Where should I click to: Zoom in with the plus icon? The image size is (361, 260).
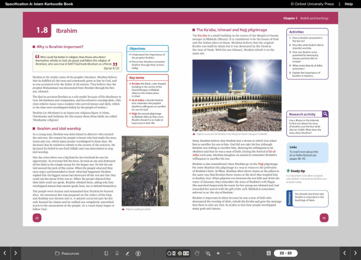click(218, 253)
